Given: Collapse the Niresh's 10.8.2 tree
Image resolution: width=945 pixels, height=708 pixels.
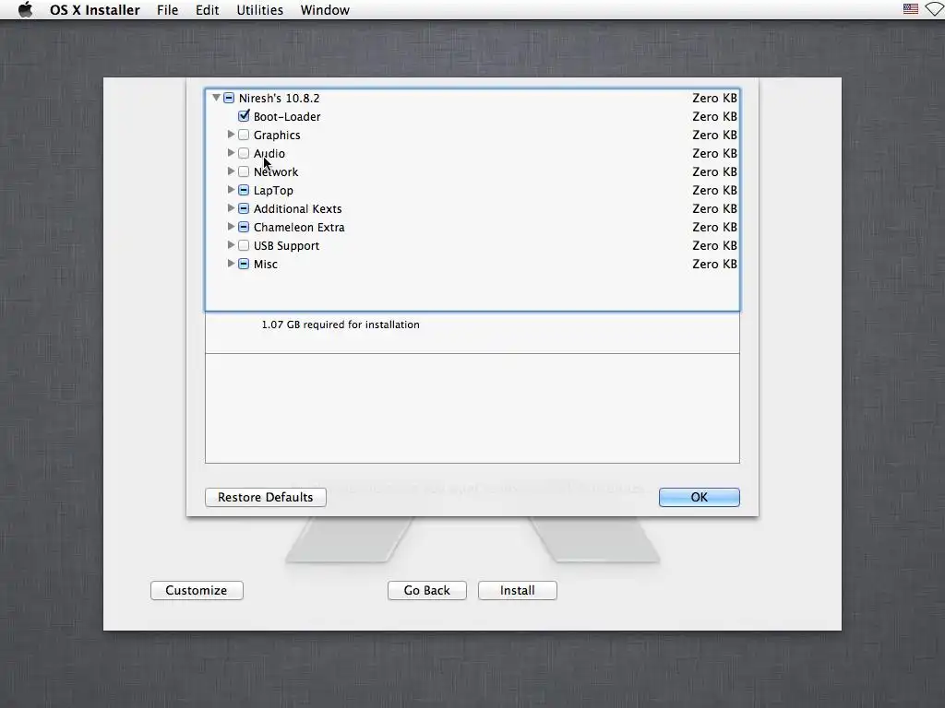Looking at the screenshot, I should 216,98.
